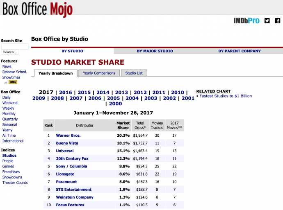Click the IMDb badge under Showtimes
Image resolution: width=283 pixels, height=210 pixels.
coord(13,82)
